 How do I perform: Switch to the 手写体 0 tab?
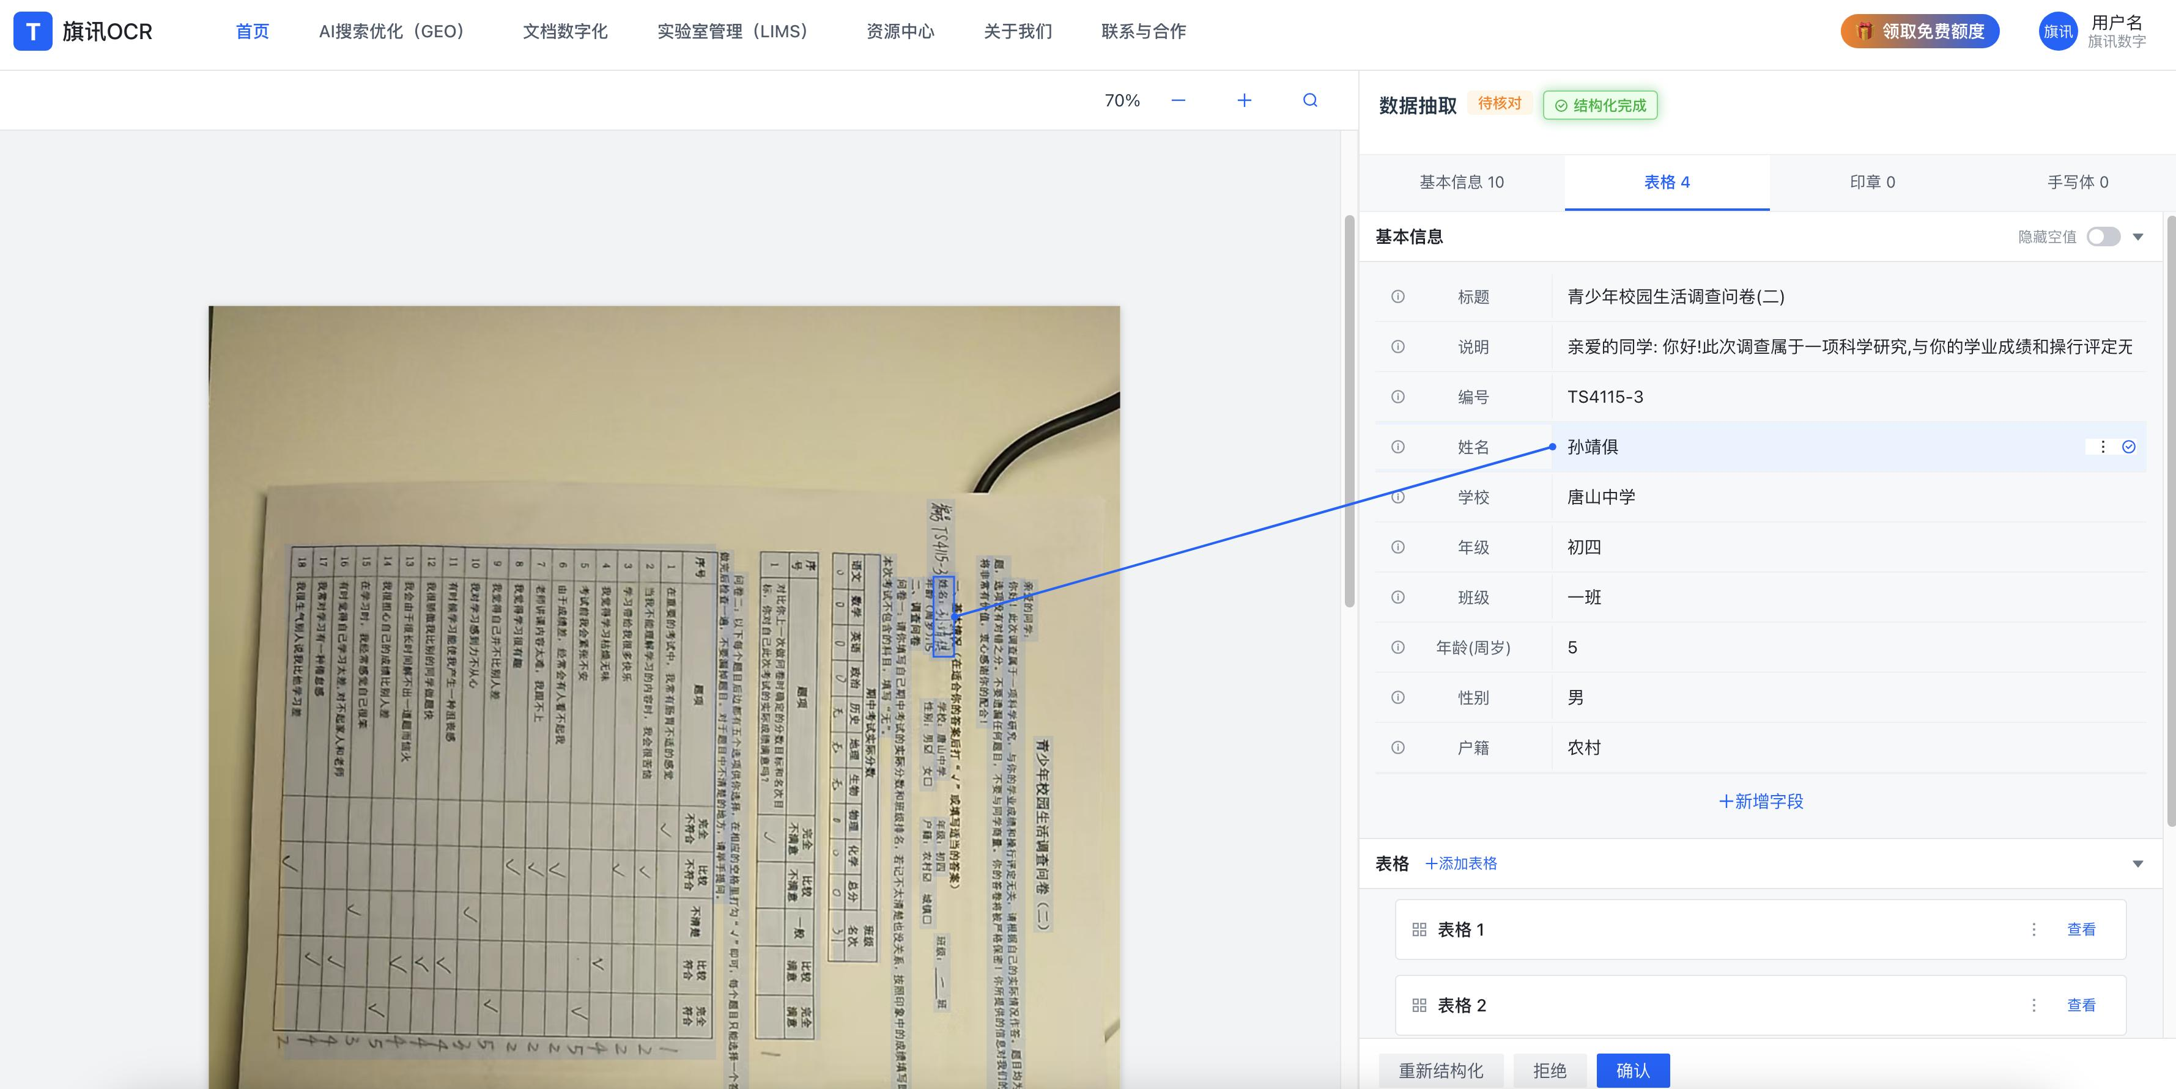(2077, 182)
